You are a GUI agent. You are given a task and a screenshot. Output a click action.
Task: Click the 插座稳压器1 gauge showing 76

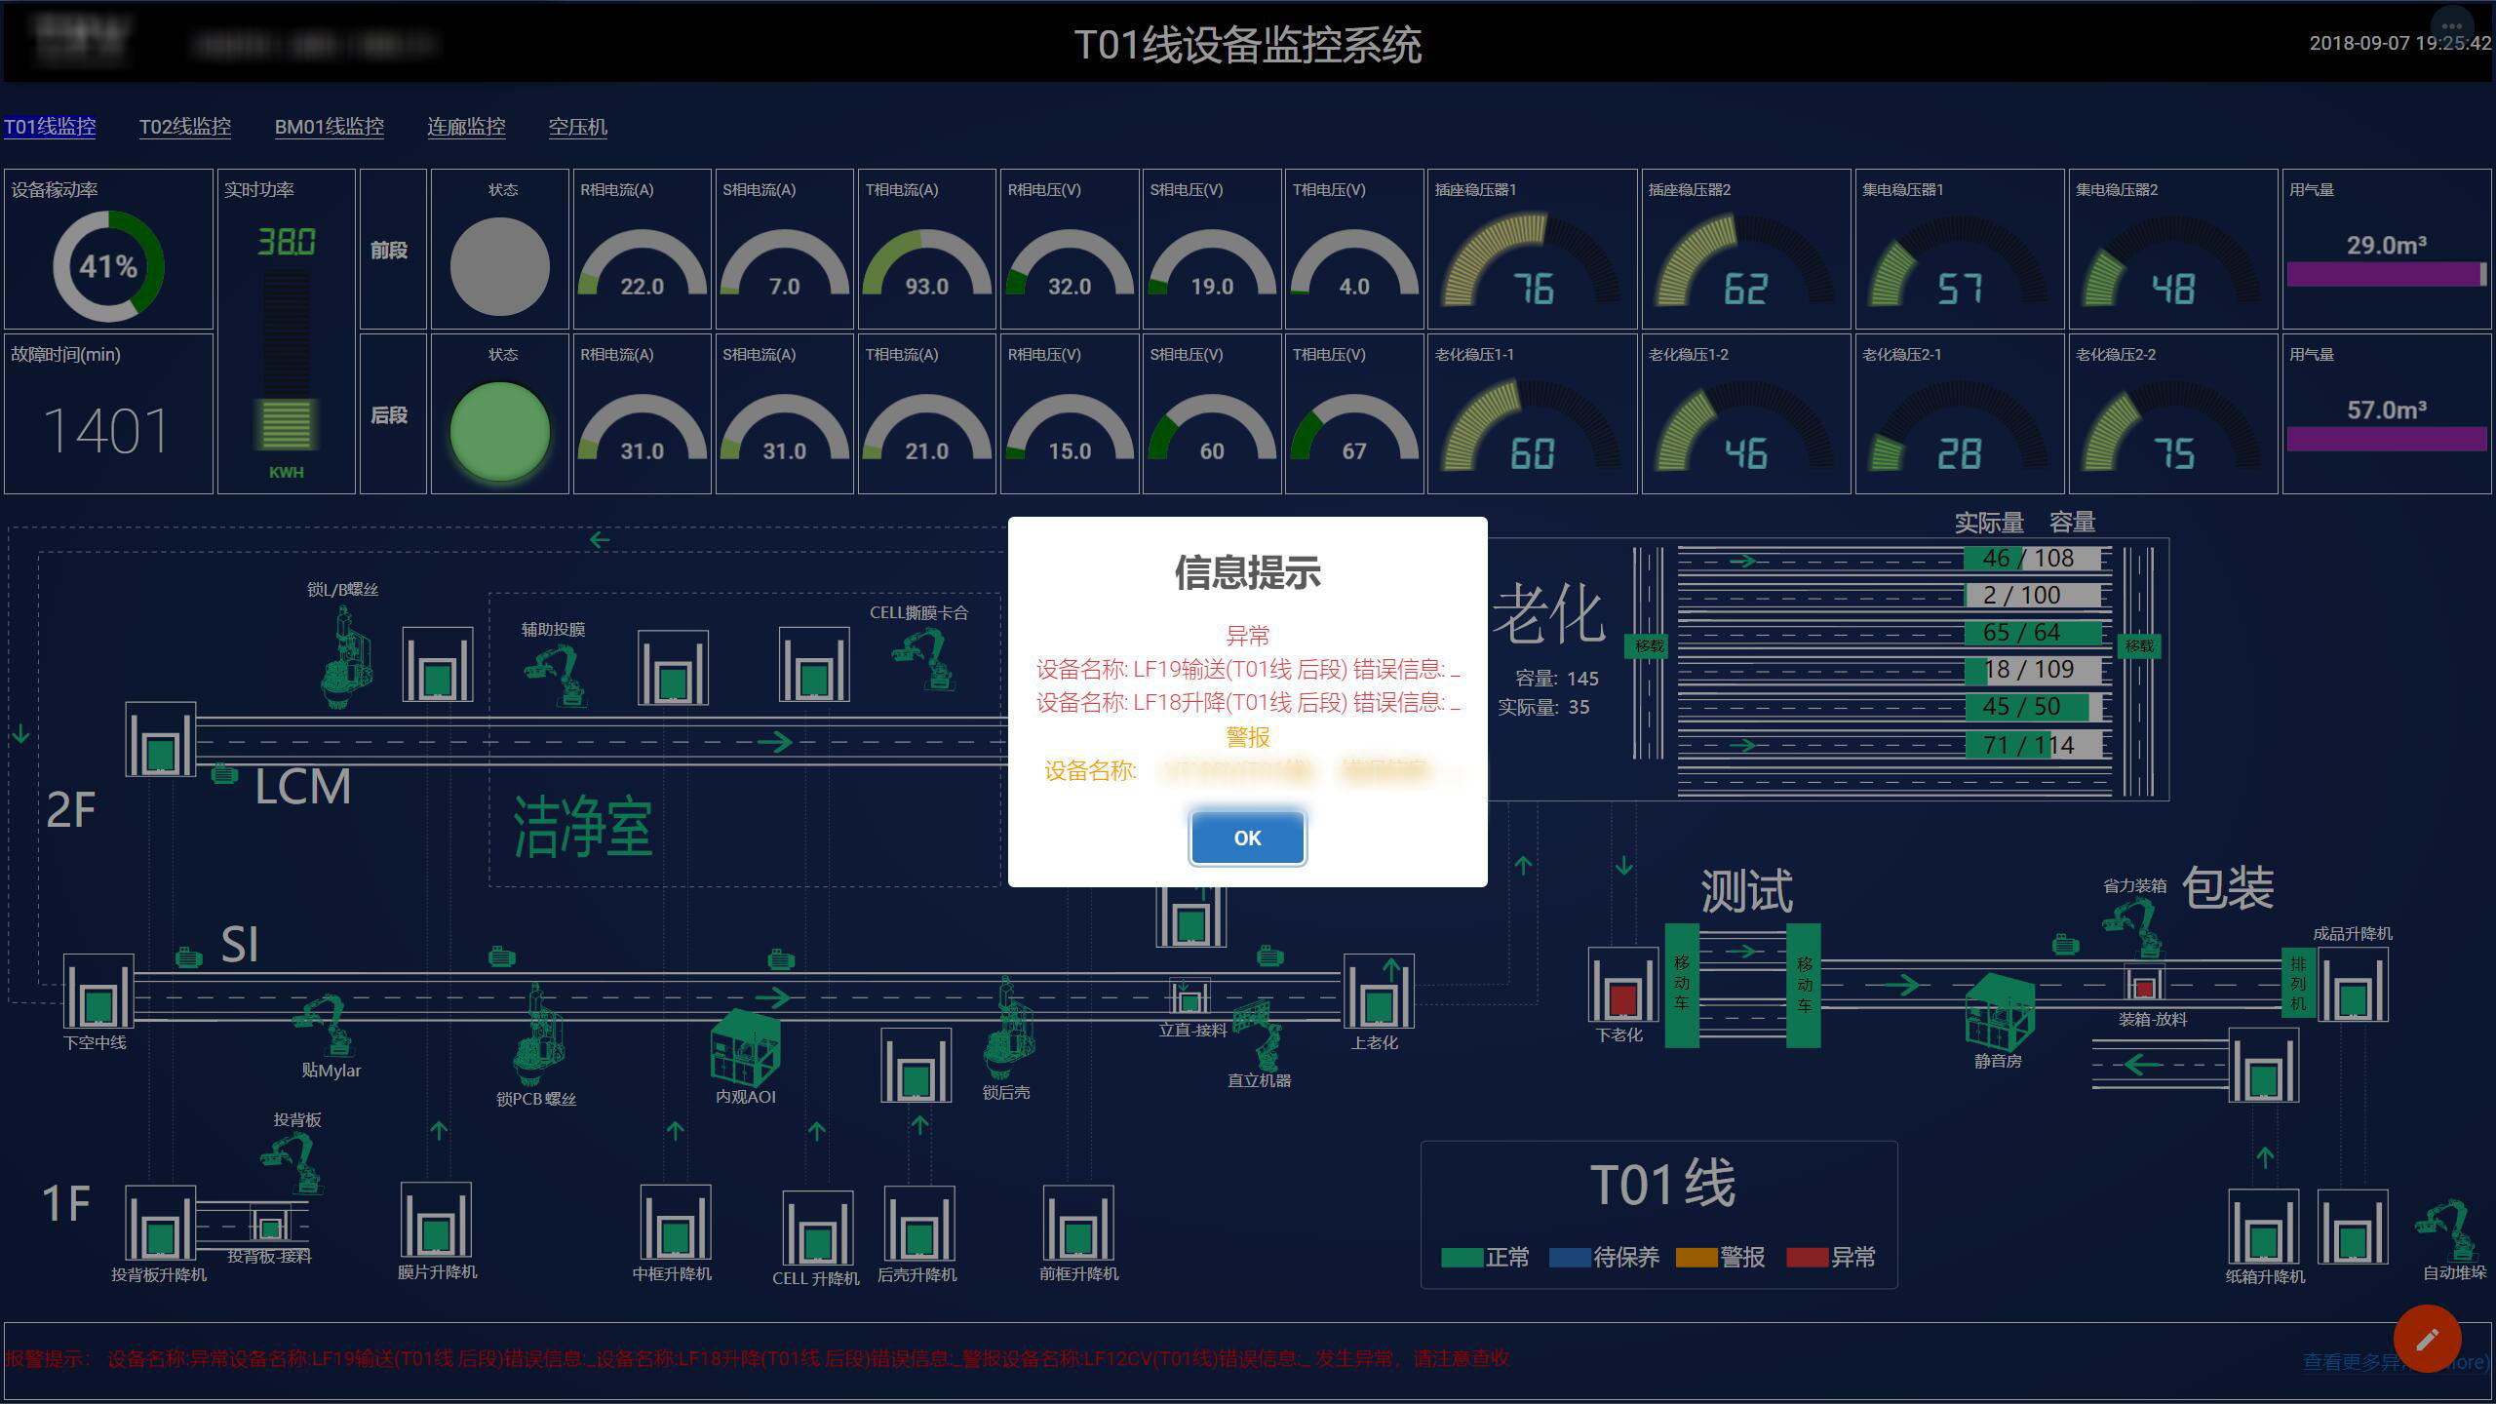(1532, 261)
